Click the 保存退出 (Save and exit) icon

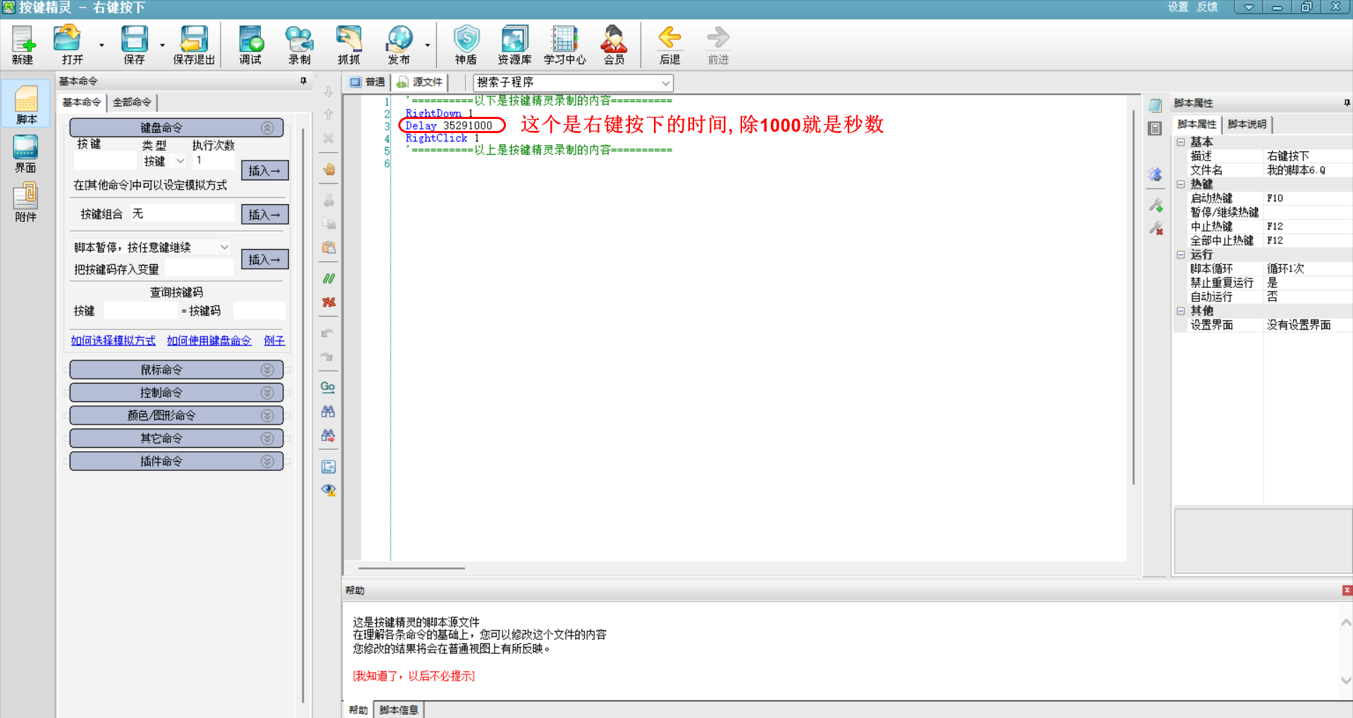pyautogui.click(x=194, y=45)
